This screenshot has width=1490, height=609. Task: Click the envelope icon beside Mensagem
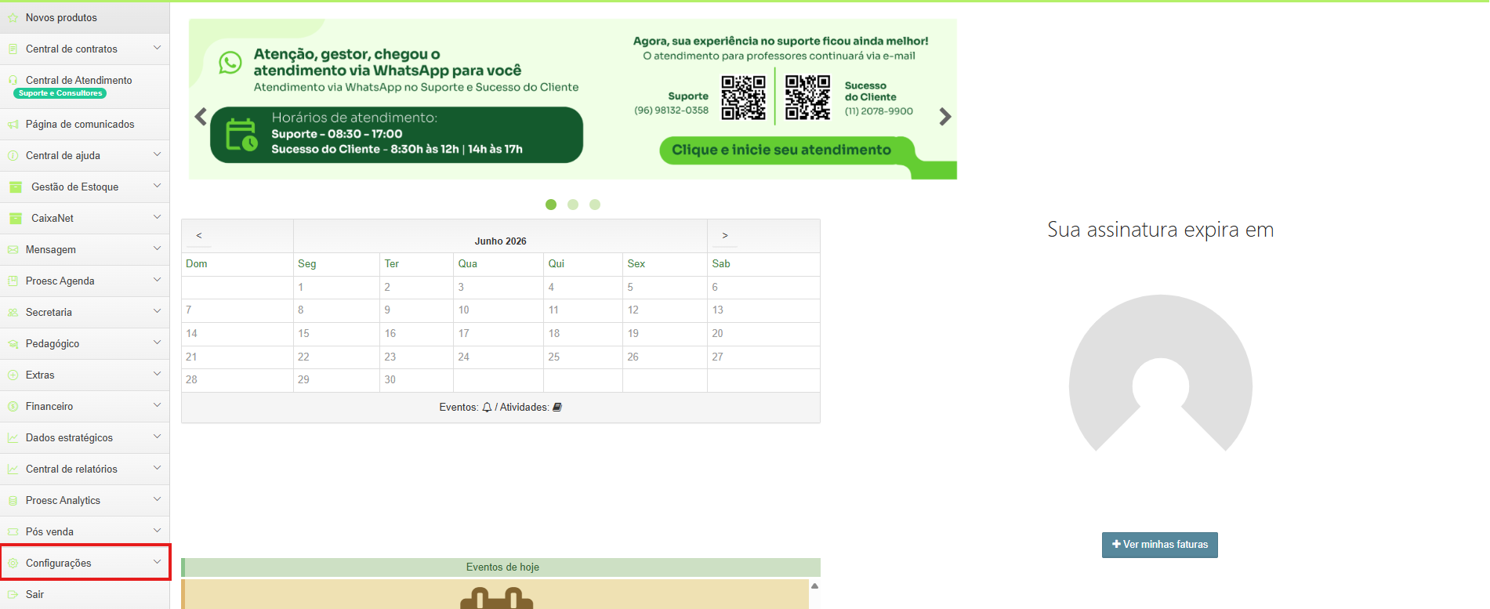pos(13,249)
